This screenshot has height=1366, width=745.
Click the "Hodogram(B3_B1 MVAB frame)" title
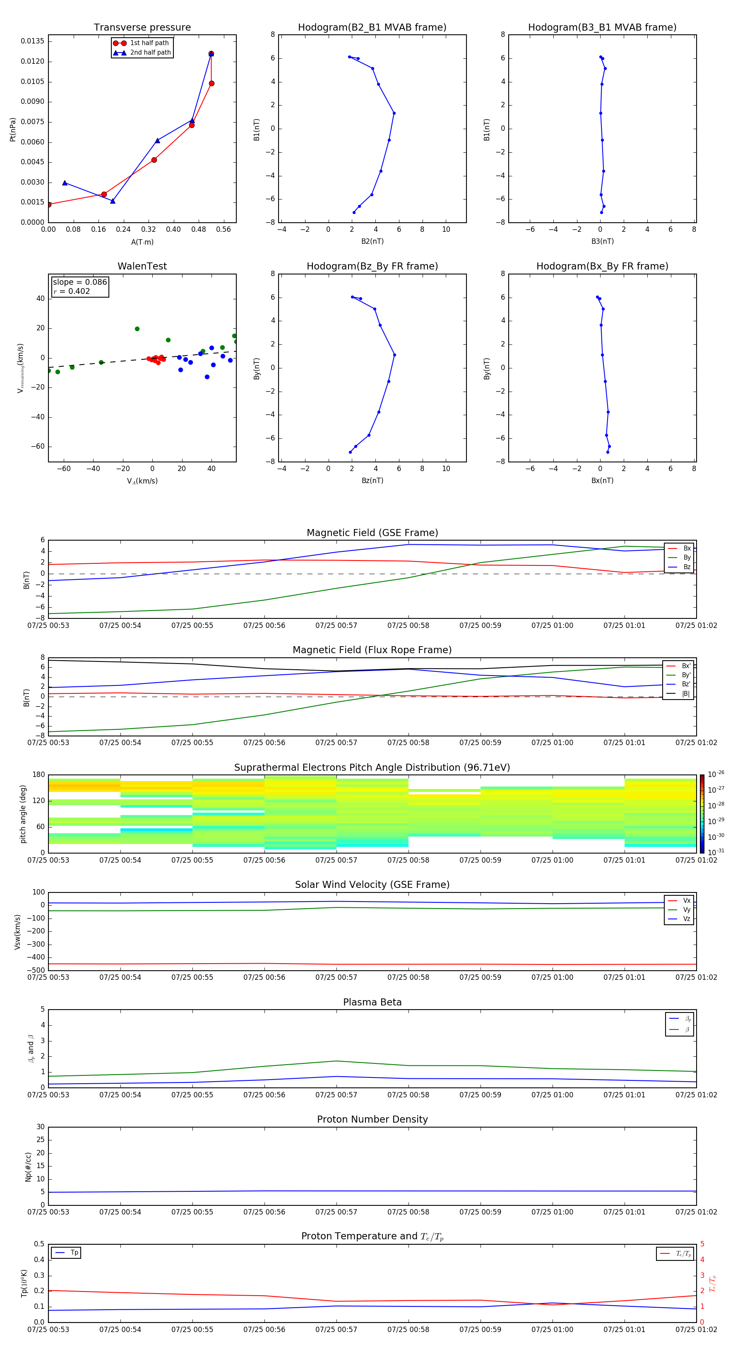pyautogui.click(x=602, y=28)
